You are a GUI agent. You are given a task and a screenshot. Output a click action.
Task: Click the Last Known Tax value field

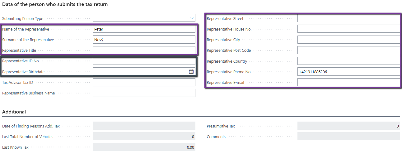pyautogui.click(x=144, y=147)
